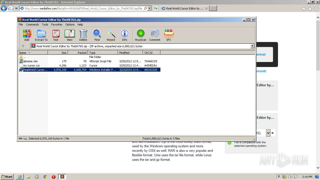The height and width of the screenshot is (180, 320).
Task: Open the Options menu
Action: (70, 24)
